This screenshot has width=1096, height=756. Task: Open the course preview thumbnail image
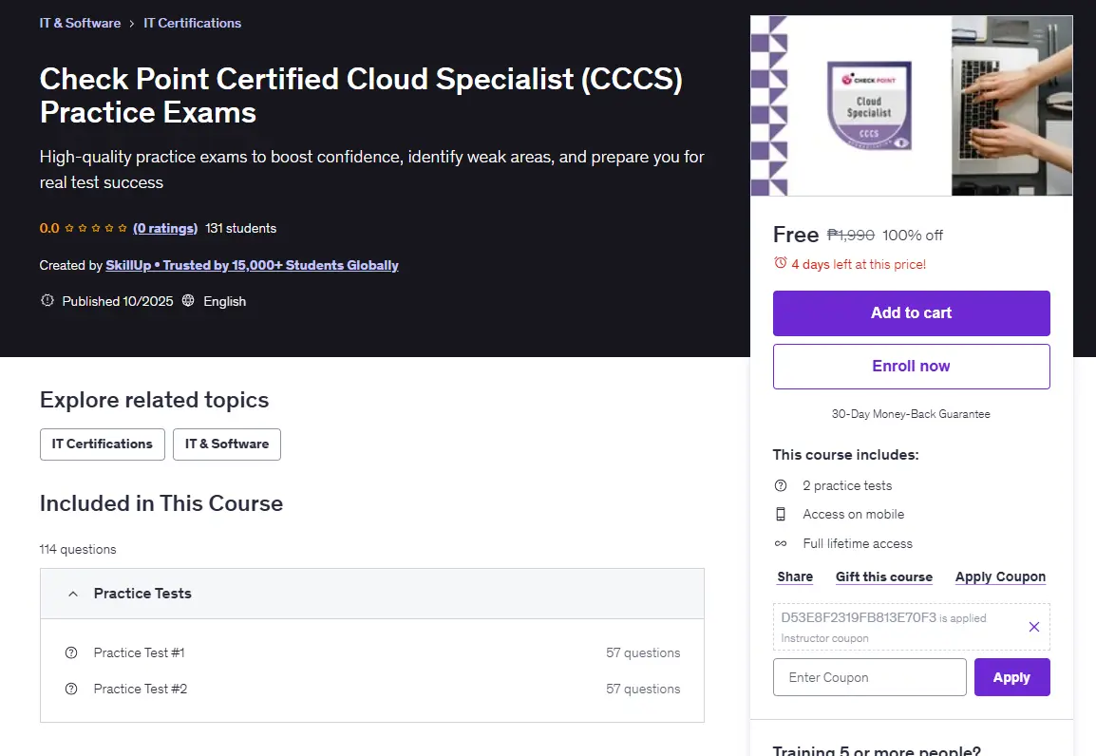[x=912, y=105]
